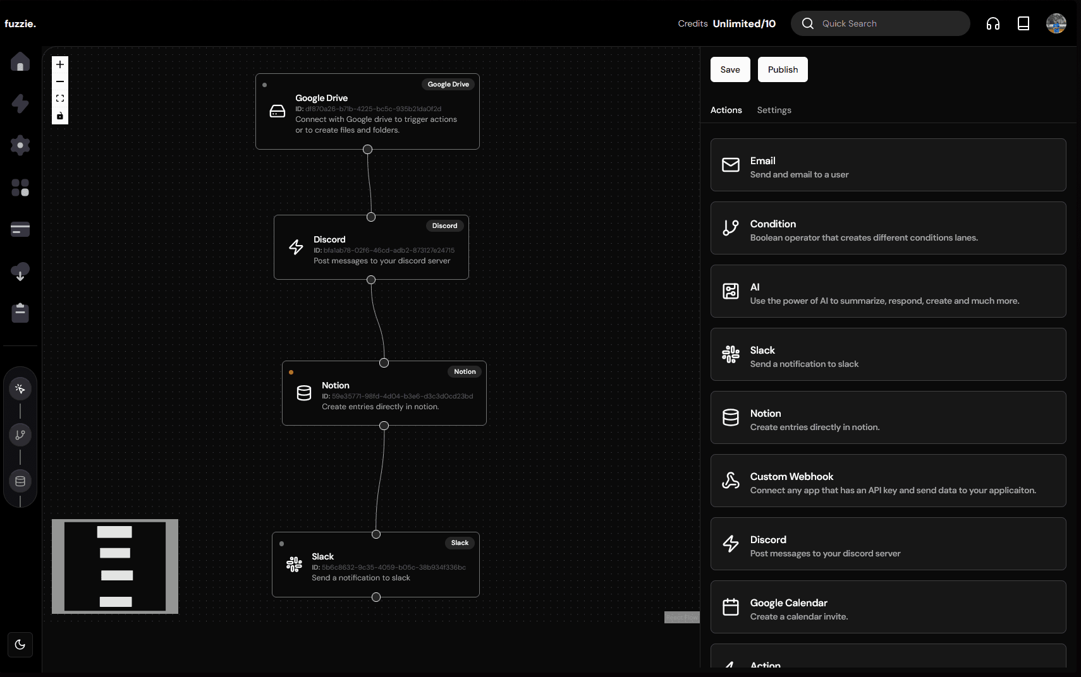Click the drive icon in the Google Drive node
This screenshot has height=677, width=1081.
click(x=278, y=112)
